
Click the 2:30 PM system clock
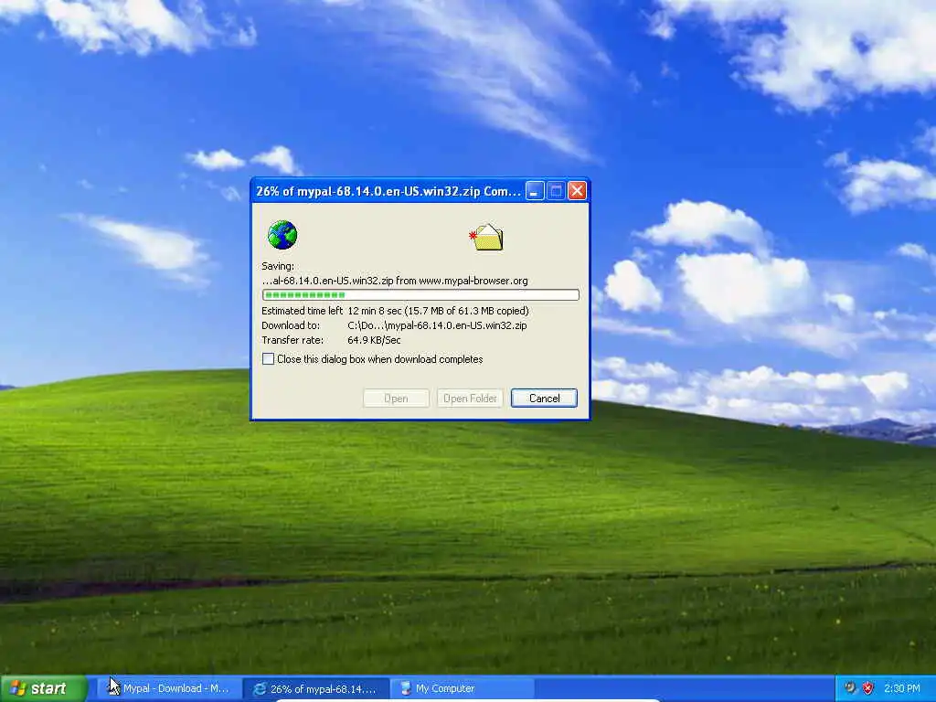point(902,688)
